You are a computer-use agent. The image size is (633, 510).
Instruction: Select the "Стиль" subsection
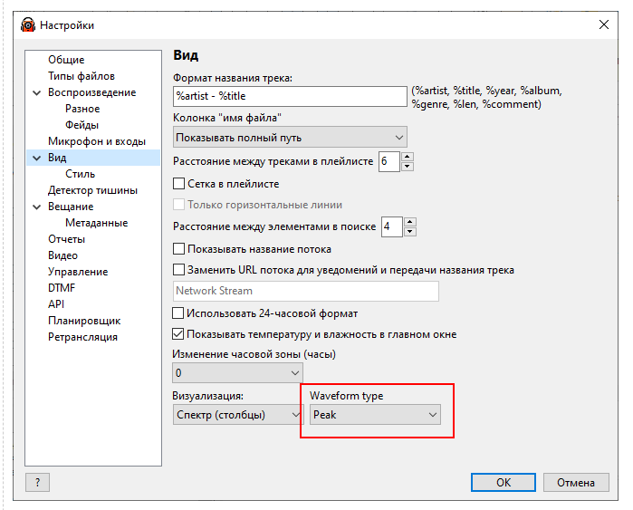[x=80, y=174]
